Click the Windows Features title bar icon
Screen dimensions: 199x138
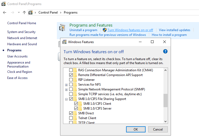[x=64, y=42]
